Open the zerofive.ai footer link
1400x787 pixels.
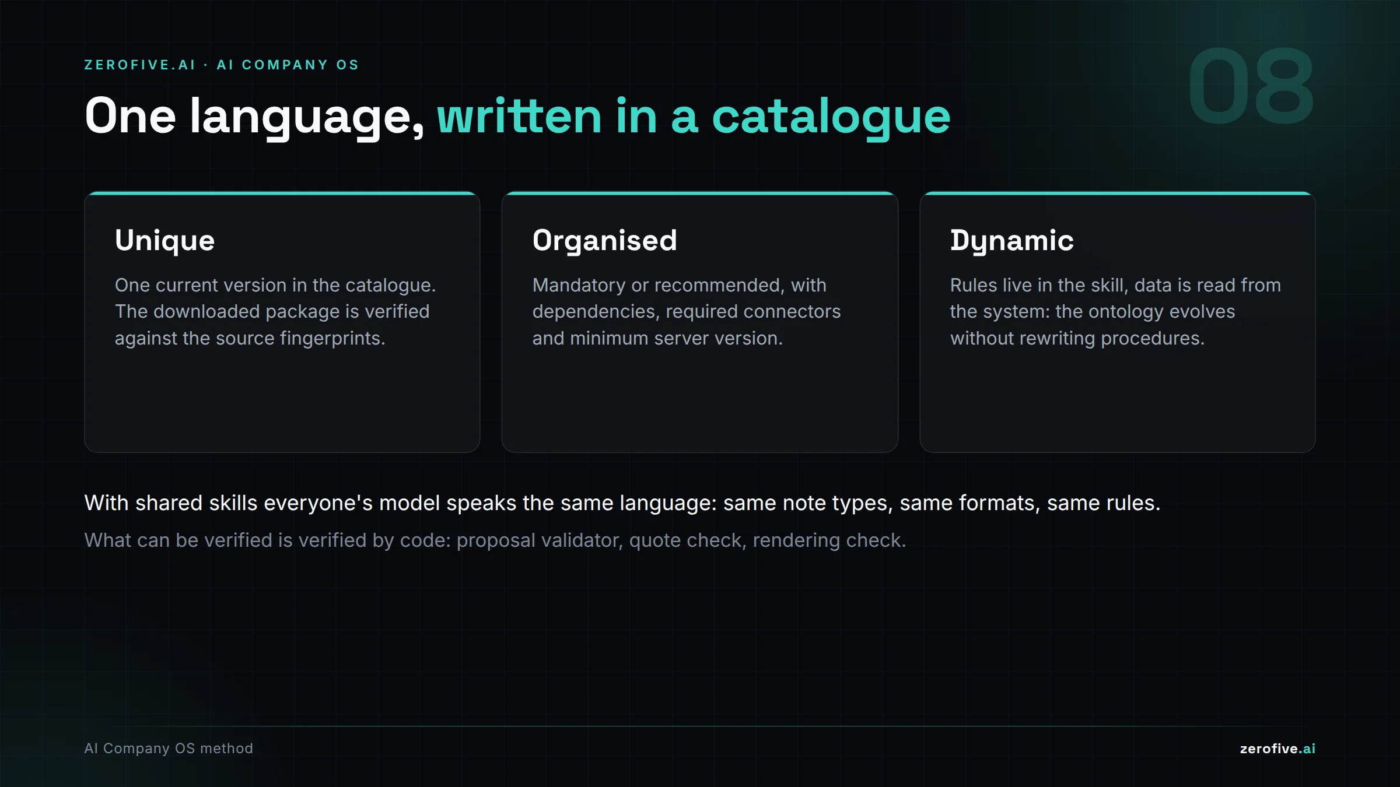click(x=1277, y=749)
